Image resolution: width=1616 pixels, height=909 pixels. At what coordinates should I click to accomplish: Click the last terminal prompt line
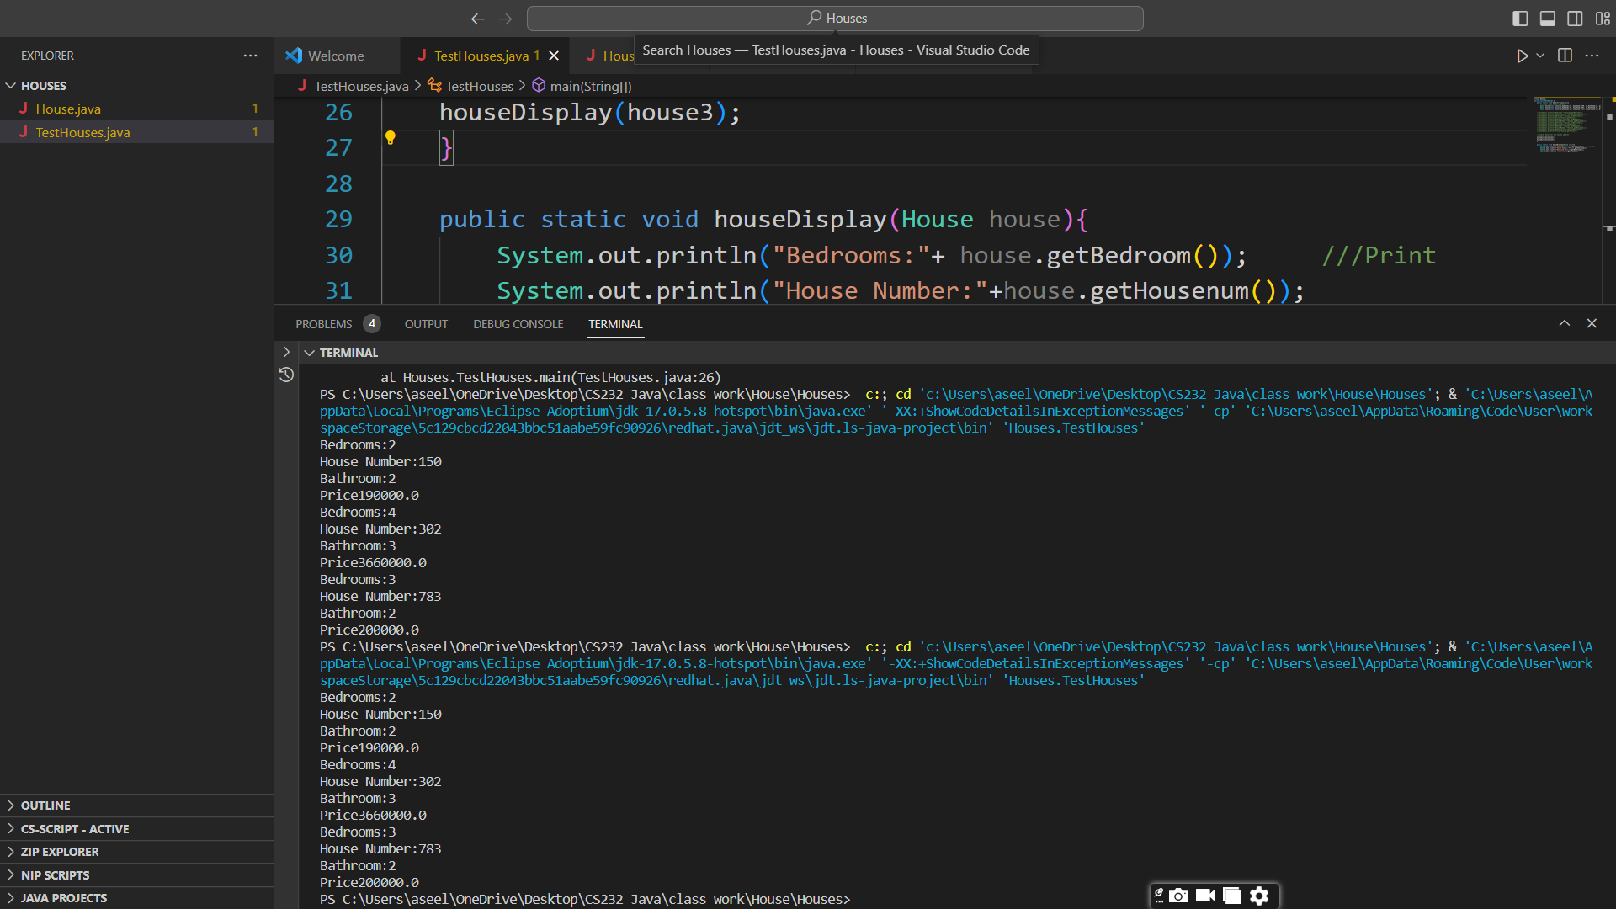[x=585, y=899]
